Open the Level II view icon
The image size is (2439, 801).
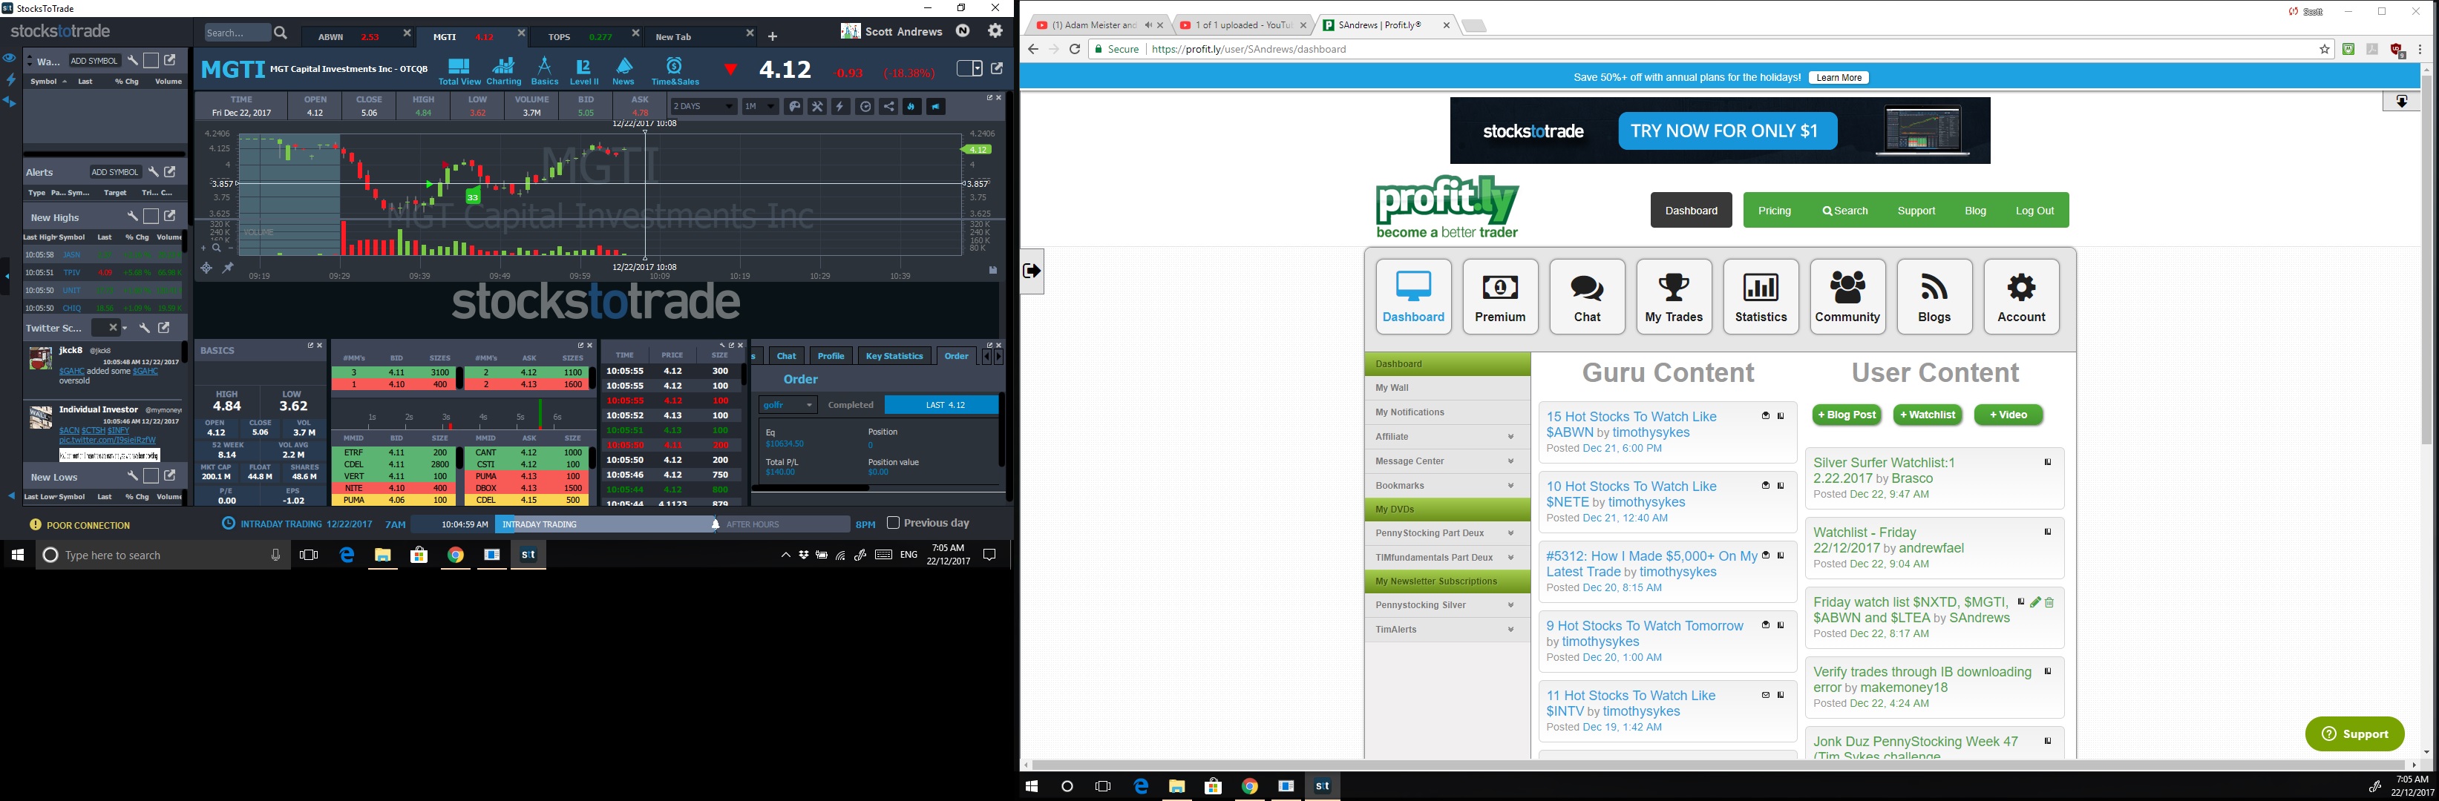click(583, 67)
